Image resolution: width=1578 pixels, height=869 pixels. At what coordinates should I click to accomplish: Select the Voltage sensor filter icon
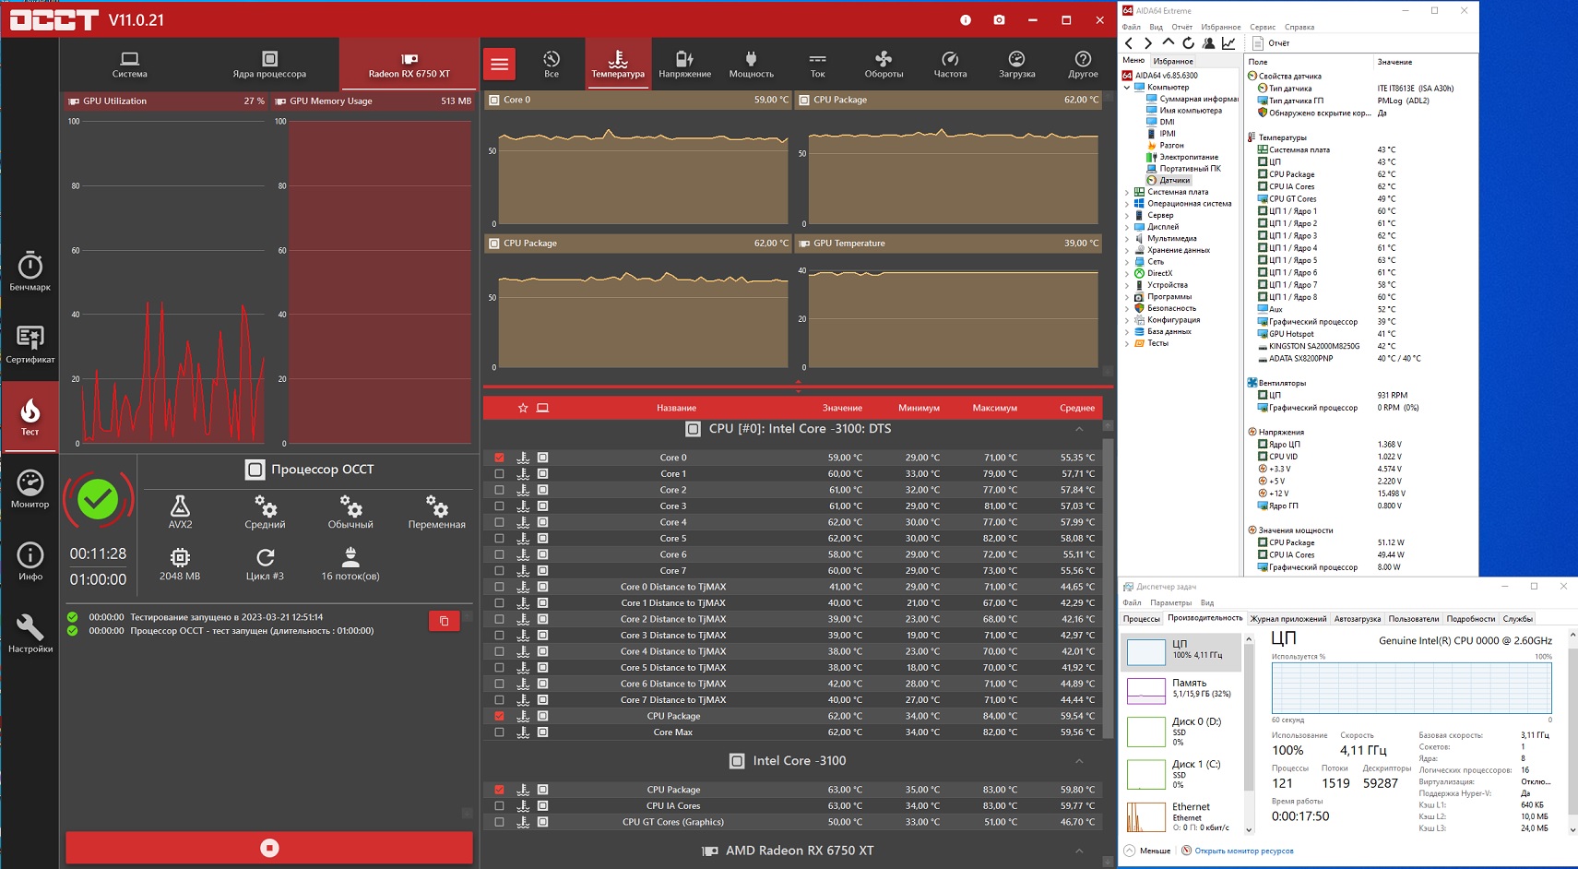coord(684,64)
